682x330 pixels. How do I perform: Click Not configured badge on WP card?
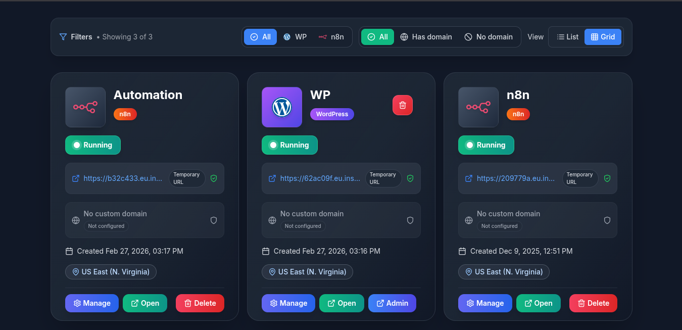(x=303, y=226)
